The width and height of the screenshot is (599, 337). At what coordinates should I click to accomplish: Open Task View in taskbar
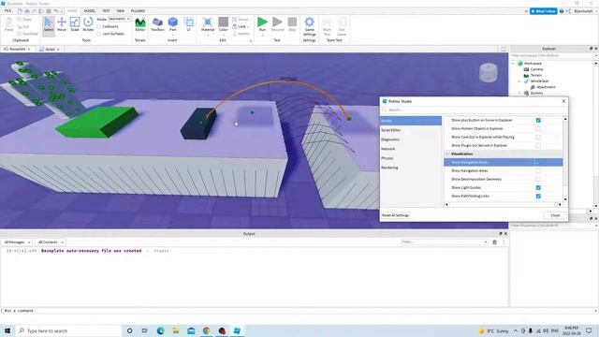(145, 330)
